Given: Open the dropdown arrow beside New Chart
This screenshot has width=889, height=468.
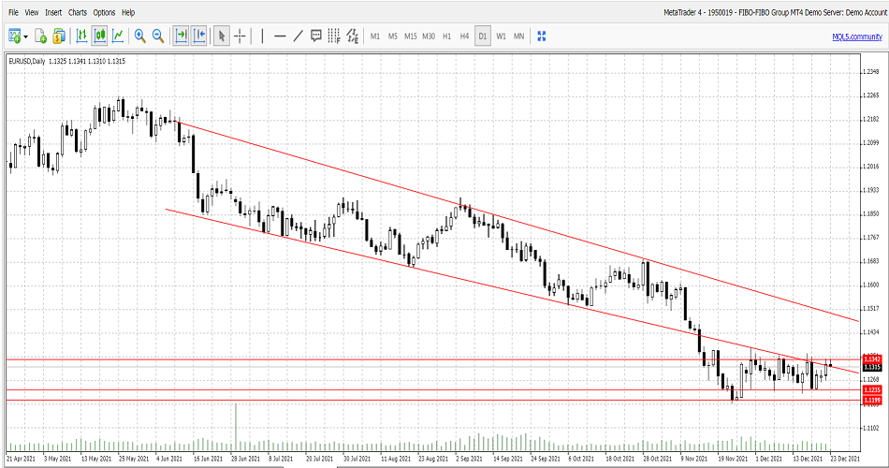Looking at the screenshot, I should tap(26, 37).
